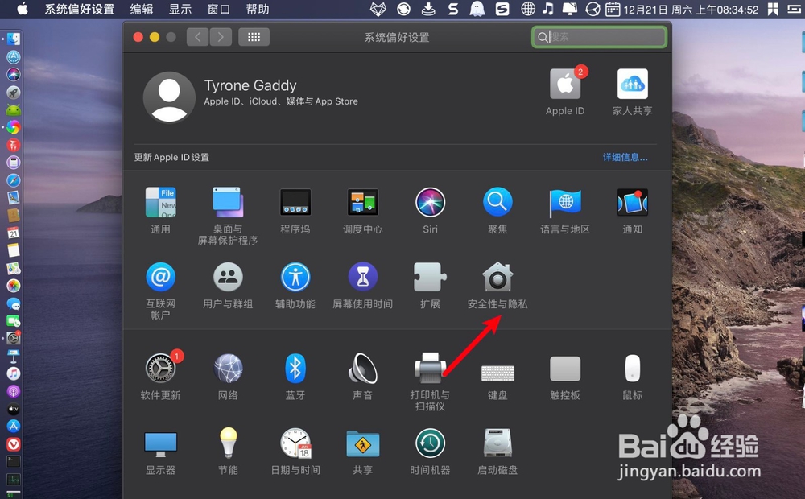The width and height of the screenshot is (805, 499).
Task: Open the 程序坞 (Dock) pane
Action: coord(295,202)
